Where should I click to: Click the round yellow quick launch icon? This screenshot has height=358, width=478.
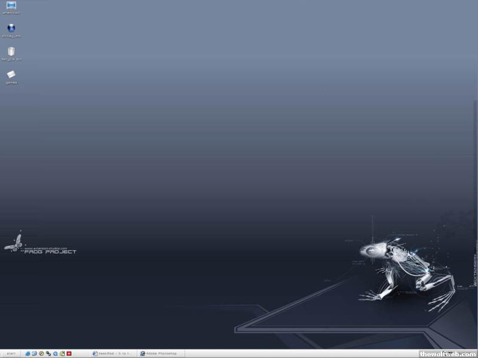point(41,354)
